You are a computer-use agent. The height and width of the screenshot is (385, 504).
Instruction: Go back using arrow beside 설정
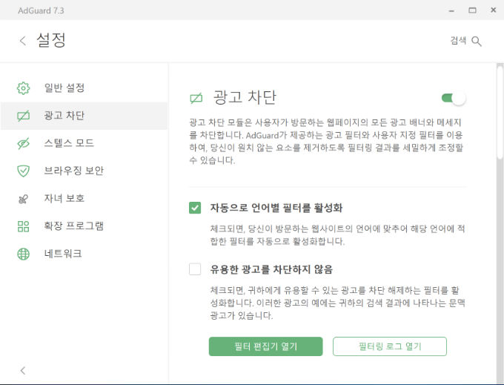(22, 41)
